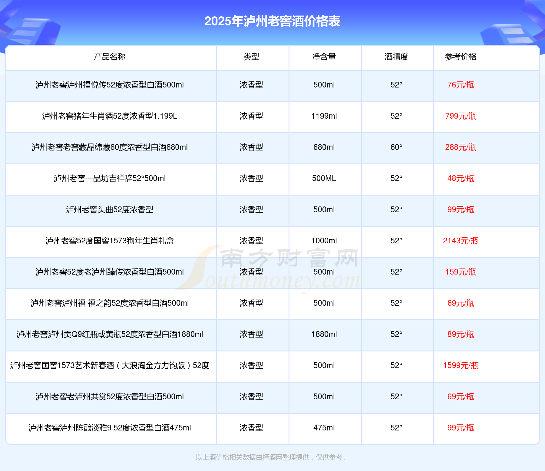Click the "500ml" volume in the 头曲 row
Image resolution: width=545 pixels, height=471 pixels.
tap(324, 209)
